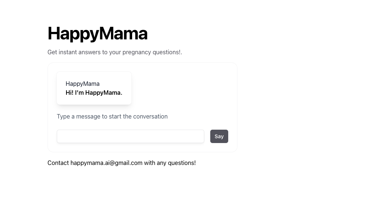Click the large HappyMama page title
The width and height of the screenshot is (380, 214).
[x=97, y=33]
